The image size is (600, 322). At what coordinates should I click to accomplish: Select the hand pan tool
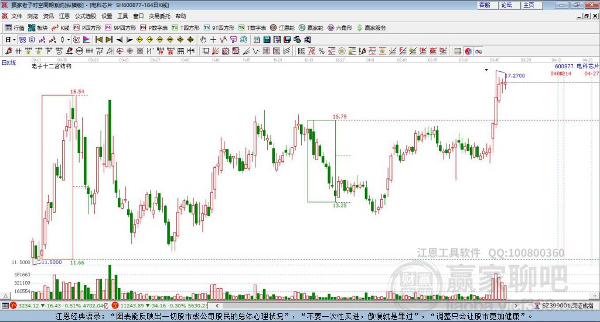pos(203,40)
